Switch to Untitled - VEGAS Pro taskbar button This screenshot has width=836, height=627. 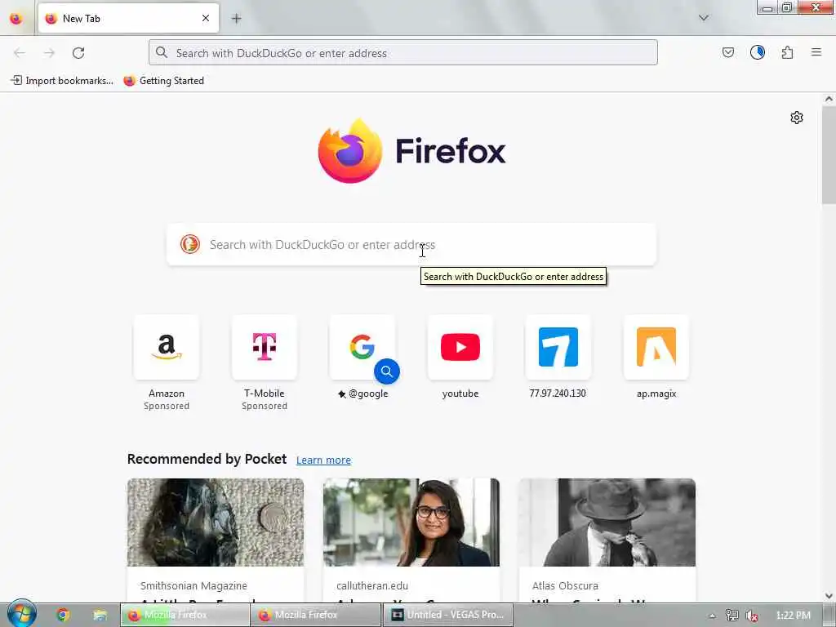(448, 615)
